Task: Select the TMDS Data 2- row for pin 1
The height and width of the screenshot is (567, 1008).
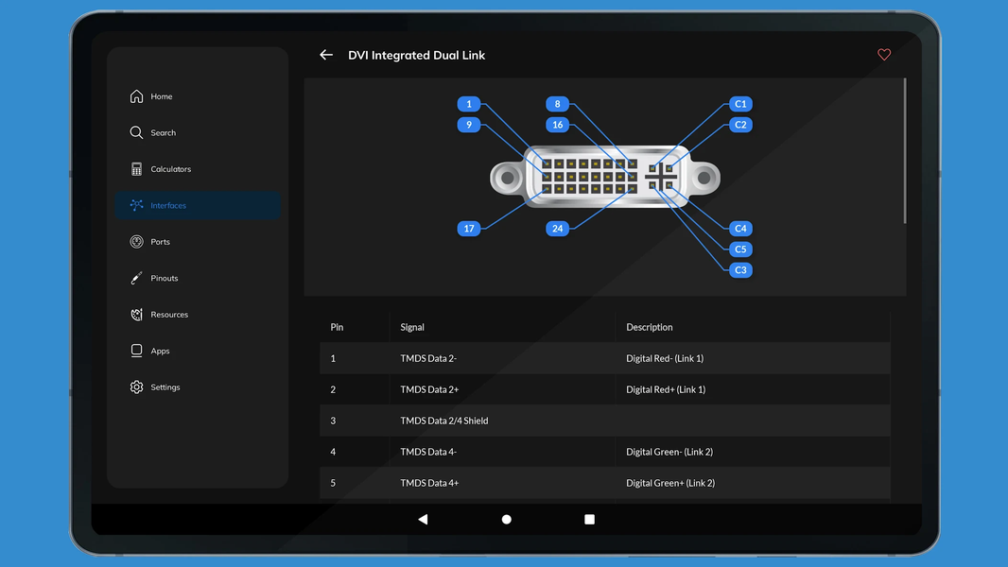Action: [605, 358]
